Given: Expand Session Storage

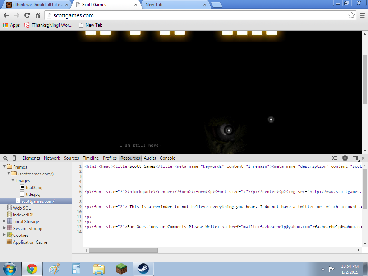Looking at the screenshot, I should point(4,228).
